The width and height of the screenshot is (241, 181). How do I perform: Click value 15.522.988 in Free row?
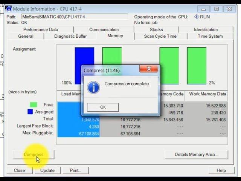[216, 106]
